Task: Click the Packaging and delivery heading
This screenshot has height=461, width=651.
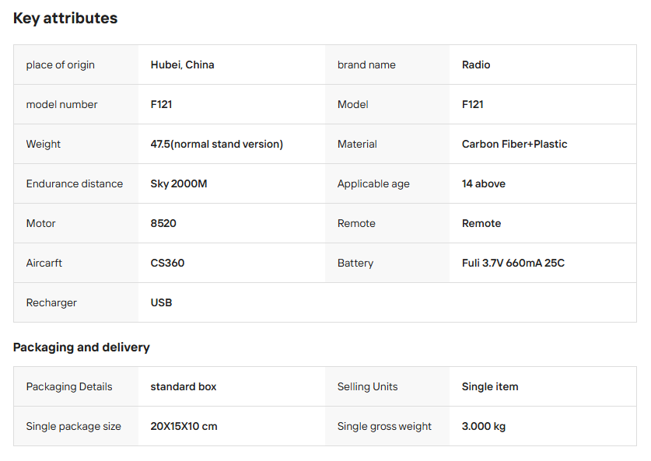Action: pyautogui.click(x=82, y=347)
